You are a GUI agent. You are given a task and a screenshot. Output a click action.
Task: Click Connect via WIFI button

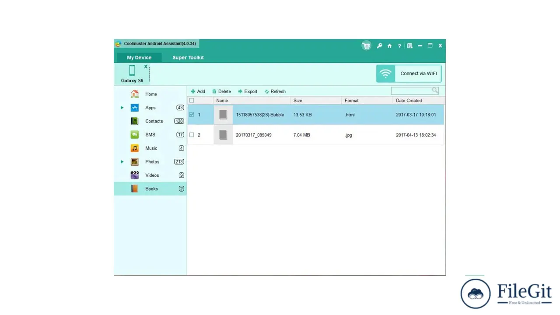coord(409,73)
